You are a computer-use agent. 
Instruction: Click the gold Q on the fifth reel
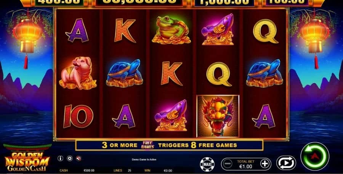coord(265,31)
